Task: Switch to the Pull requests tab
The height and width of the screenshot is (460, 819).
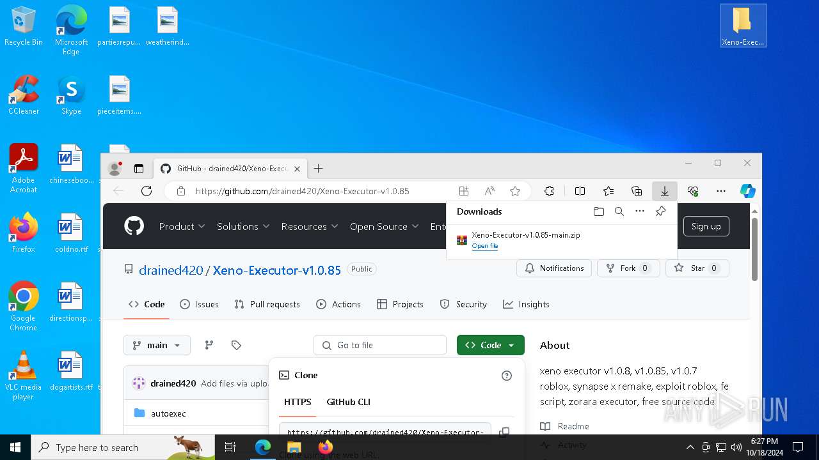Action: 267,304
